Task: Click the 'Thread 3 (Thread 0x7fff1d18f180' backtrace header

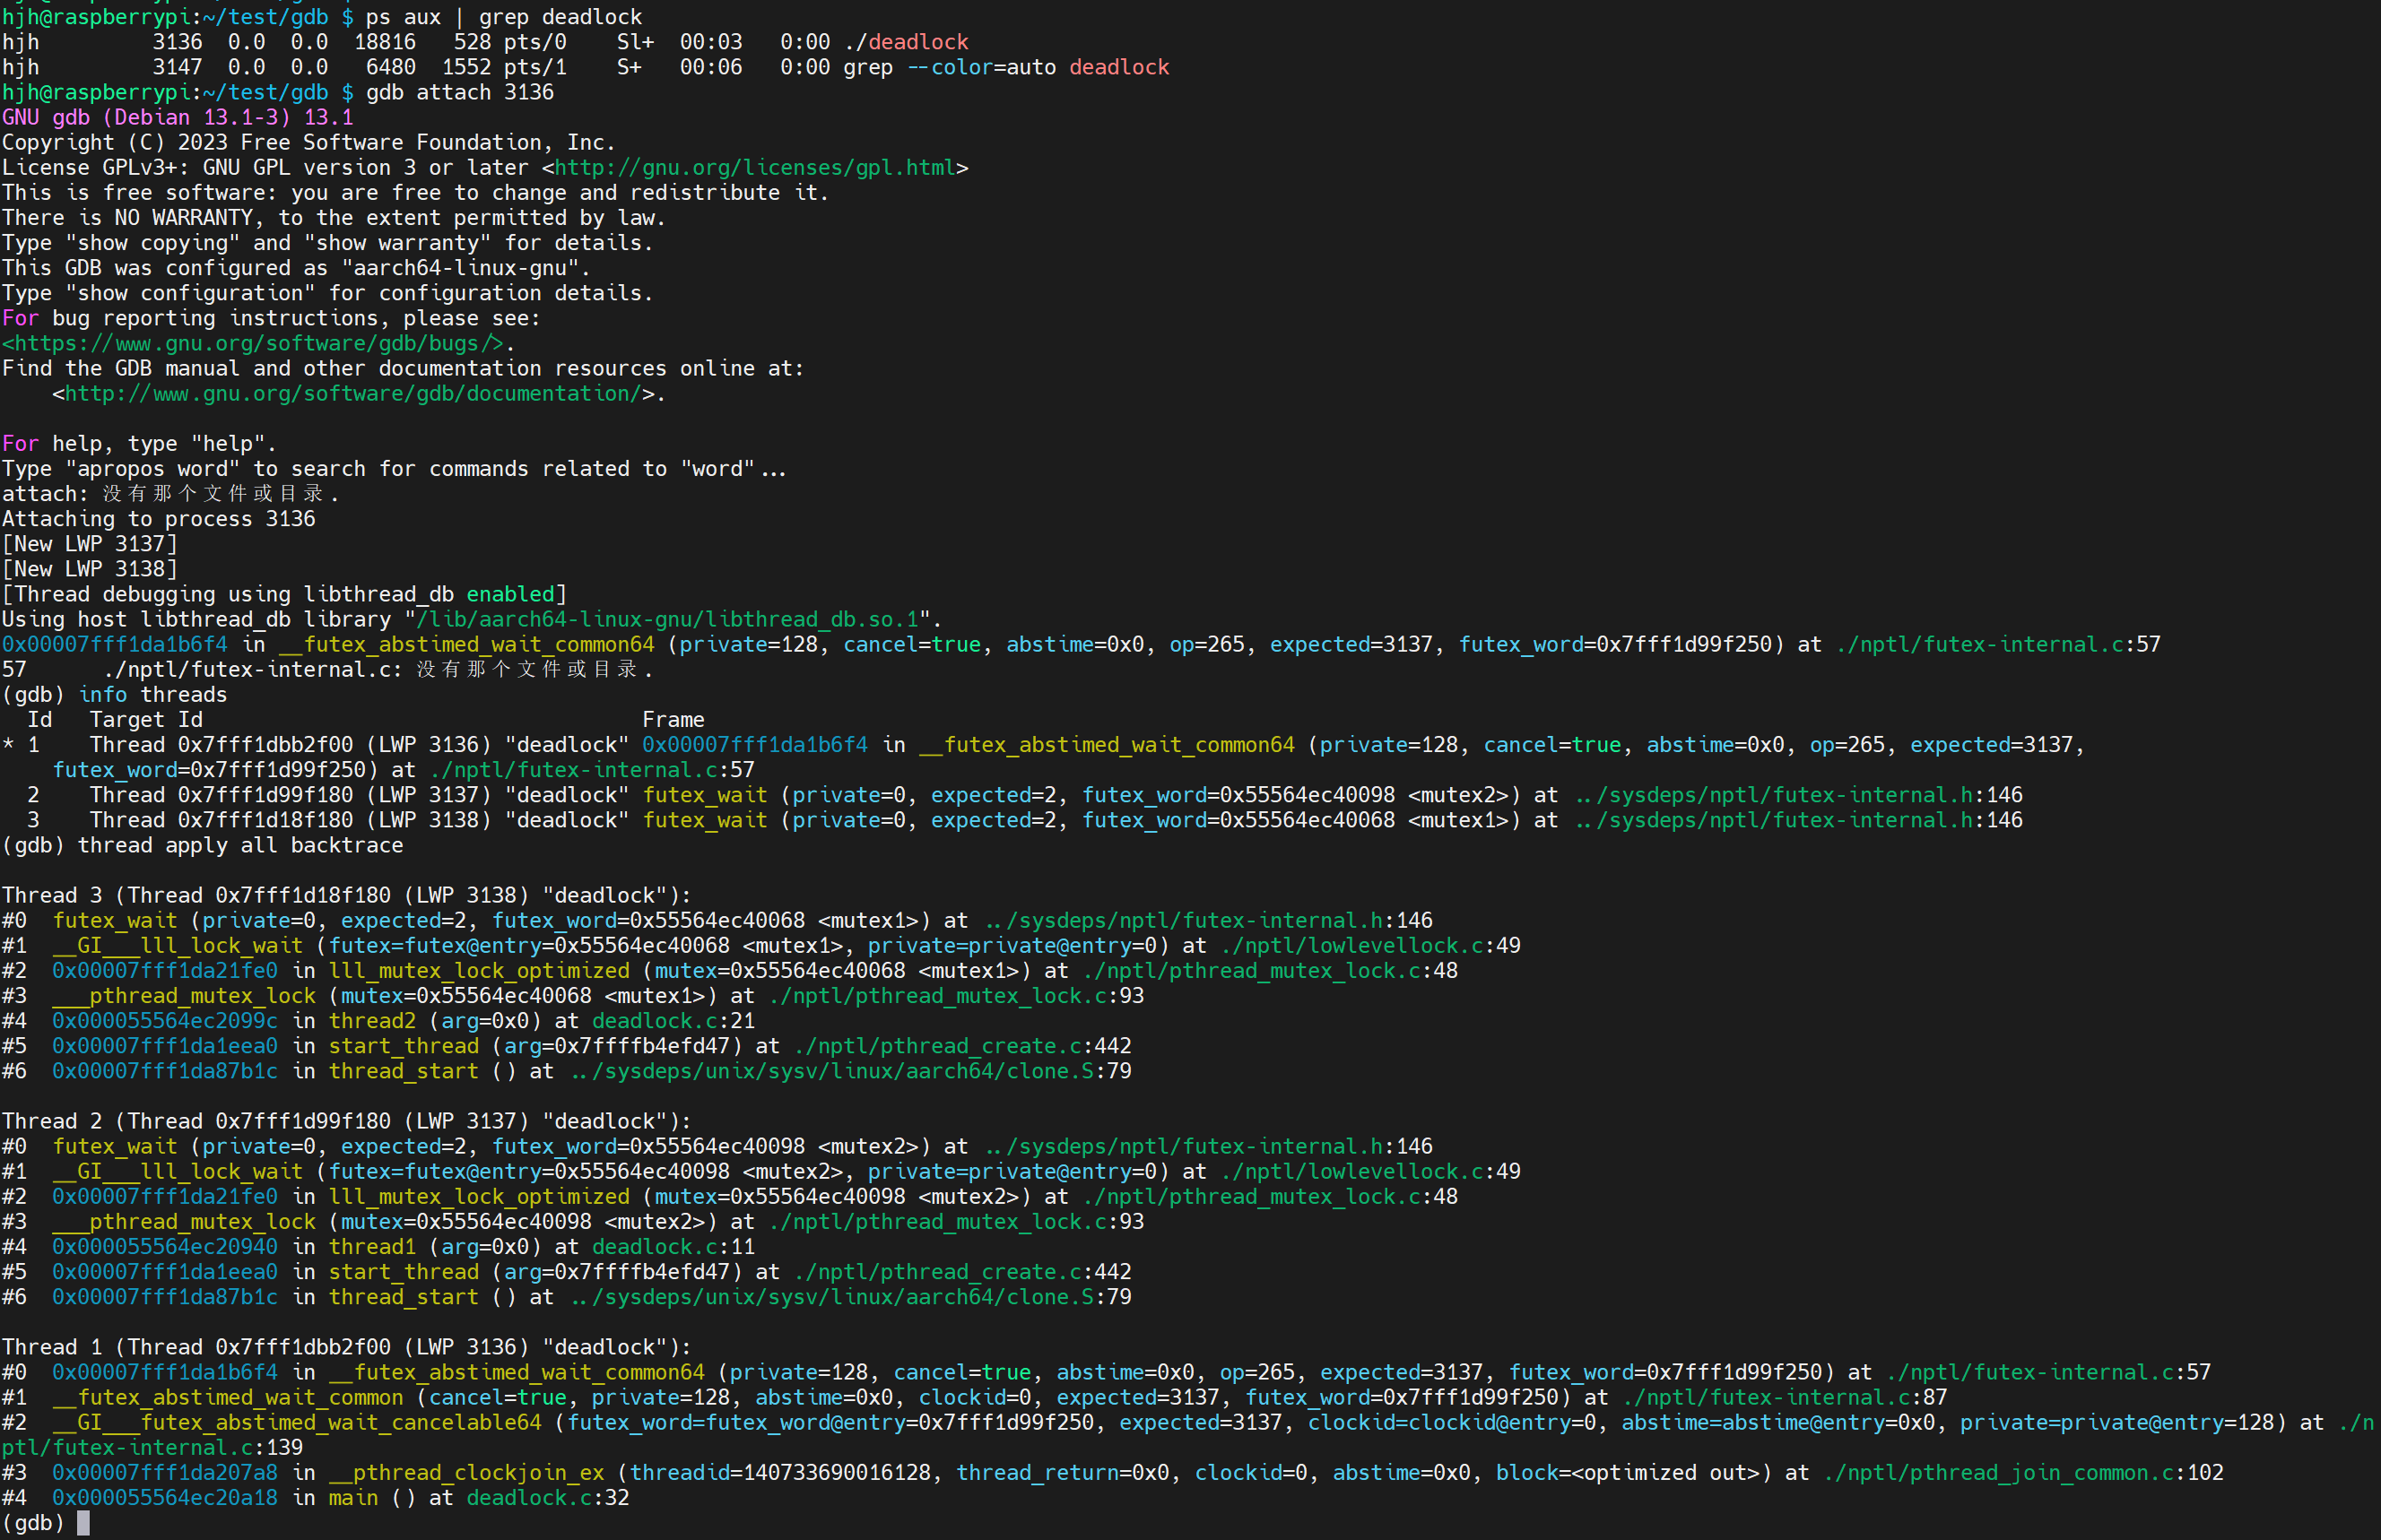Action: point(347,895)
